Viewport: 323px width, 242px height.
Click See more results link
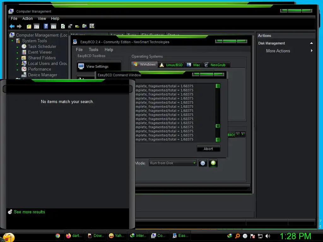click(x=29, y=212)
